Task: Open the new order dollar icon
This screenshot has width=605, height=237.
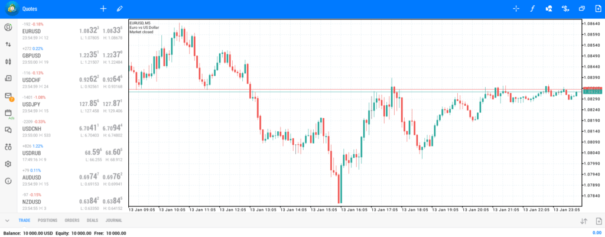Action: (565, 8)
